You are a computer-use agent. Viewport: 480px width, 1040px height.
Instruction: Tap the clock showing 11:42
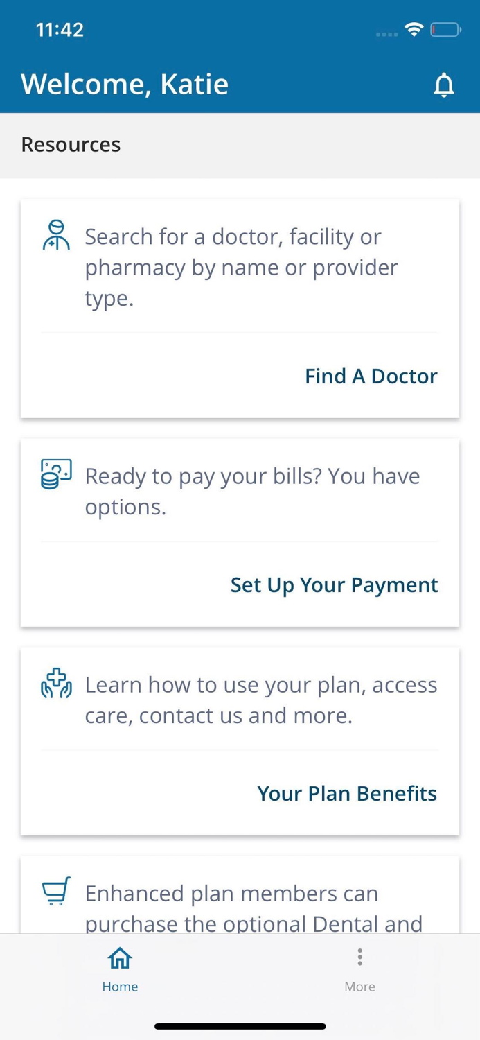pos(60,29)
